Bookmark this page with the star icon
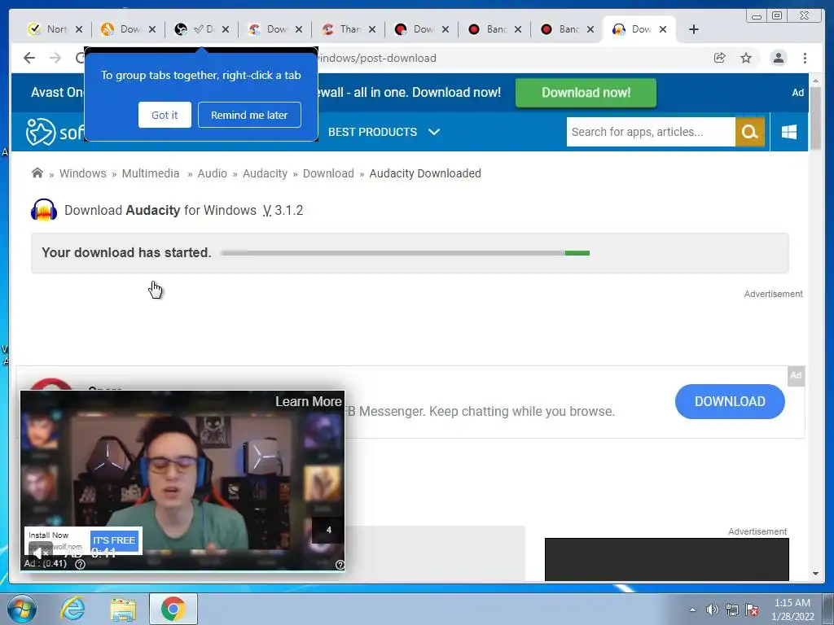 [746, 58]
